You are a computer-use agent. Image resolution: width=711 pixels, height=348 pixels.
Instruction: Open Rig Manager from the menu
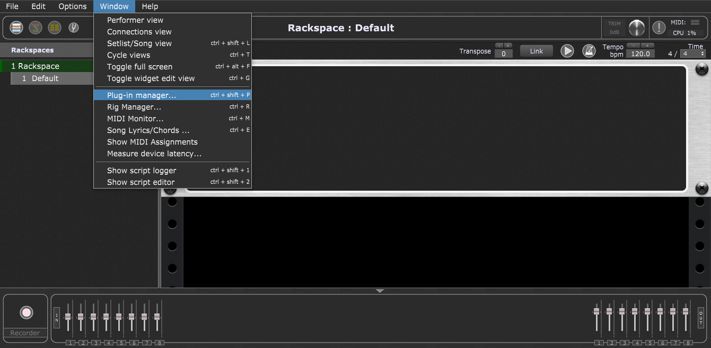tap(172, 107)
